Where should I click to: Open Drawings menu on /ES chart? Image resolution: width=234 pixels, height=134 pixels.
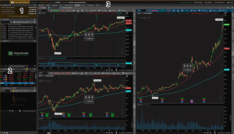pyautogui.click(x=102, y=11)
